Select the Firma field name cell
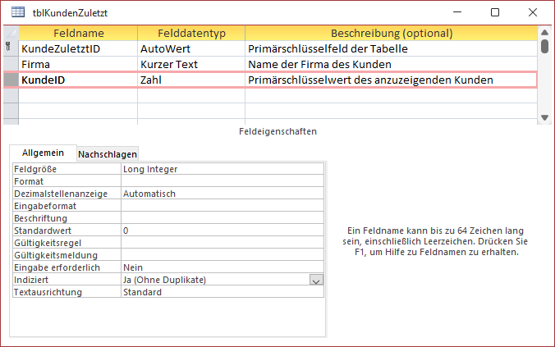 (78, 64)
